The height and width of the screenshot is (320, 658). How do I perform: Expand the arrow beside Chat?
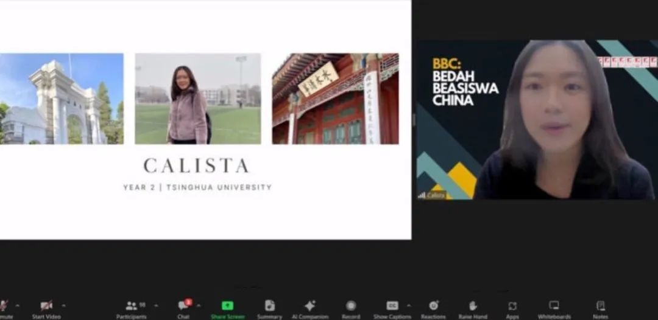[199, 305]
